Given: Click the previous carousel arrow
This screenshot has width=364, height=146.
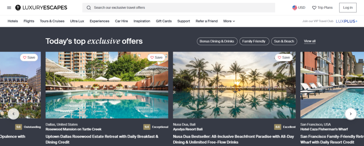Looking at the screenshot, I should 14,114.
